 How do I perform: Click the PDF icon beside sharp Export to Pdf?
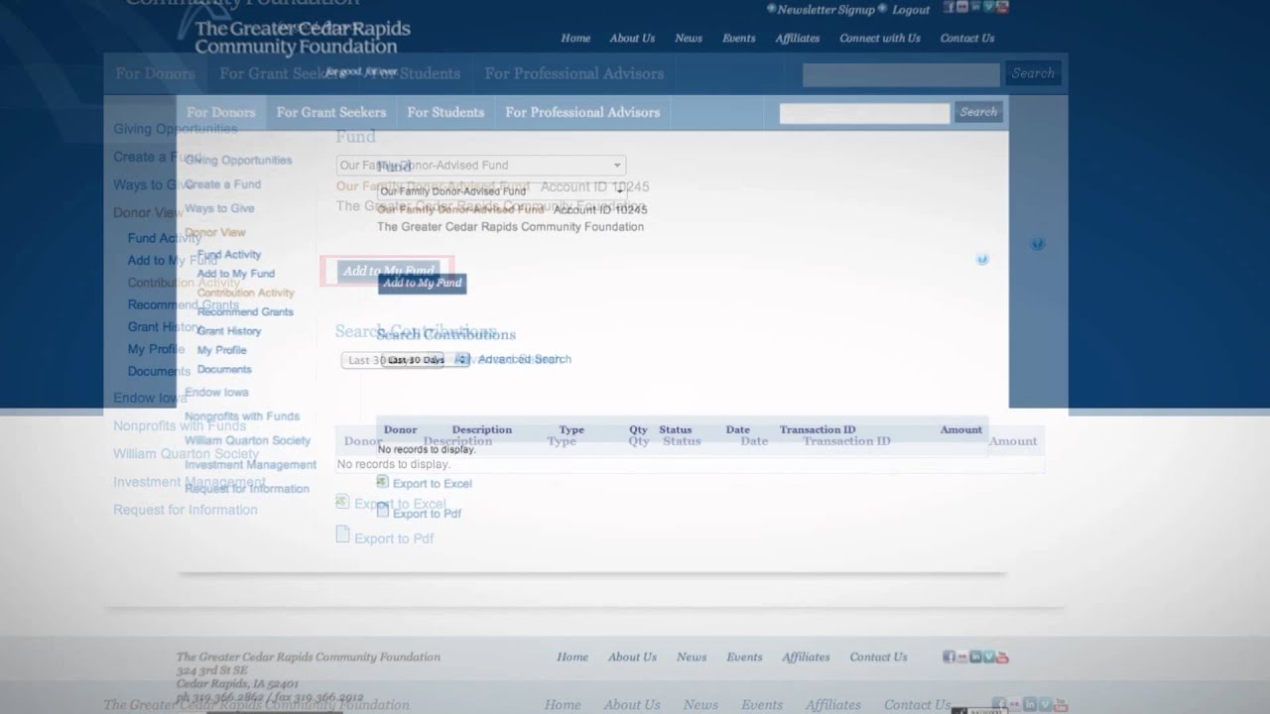point(383,512)
